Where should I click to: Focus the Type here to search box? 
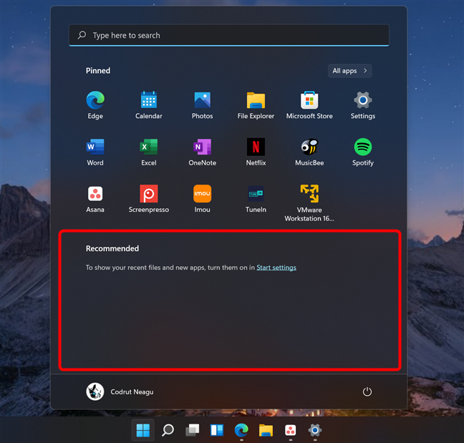coord(229,35)
